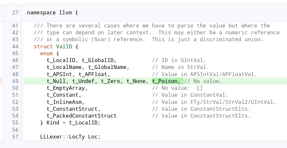
Task: Click the t_InlineAsm identifier
Action: (x=66, y=102)
